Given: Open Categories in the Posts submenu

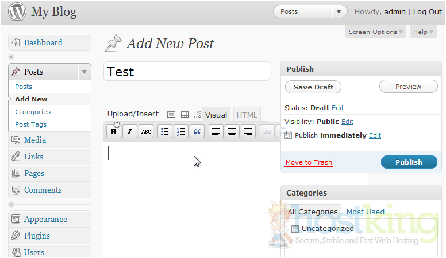Looking at the screenshot, I should pos(33,112).
